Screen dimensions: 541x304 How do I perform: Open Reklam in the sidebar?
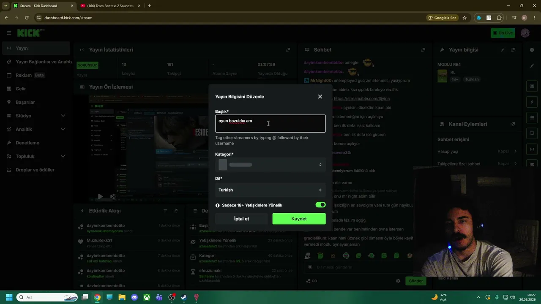coord(36,75)
